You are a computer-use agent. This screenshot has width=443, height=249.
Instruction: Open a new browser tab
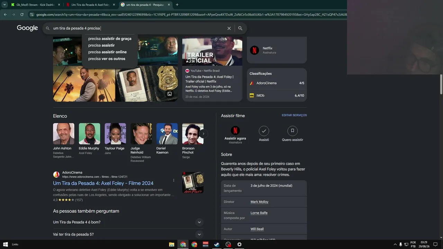coord(177,5)
